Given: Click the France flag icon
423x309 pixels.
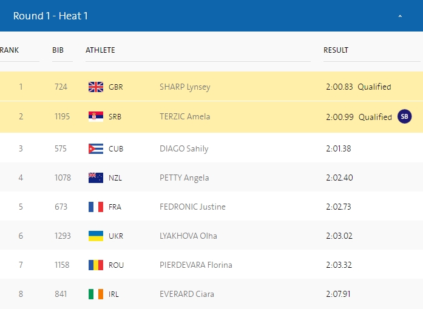Looking at the screenshot, I should tap(96, 207).
